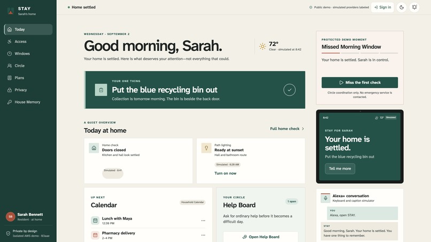Viewport: 431px width, 242px height.
Task: Toggle dark mode with the moon icon
Action: click(x=402, y=7)
